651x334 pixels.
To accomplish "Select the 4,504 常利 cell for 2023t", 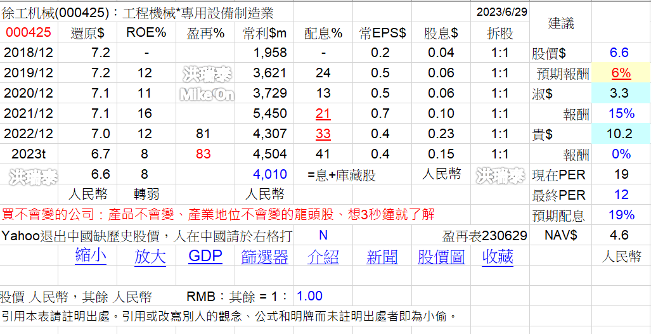I will 269,154.
